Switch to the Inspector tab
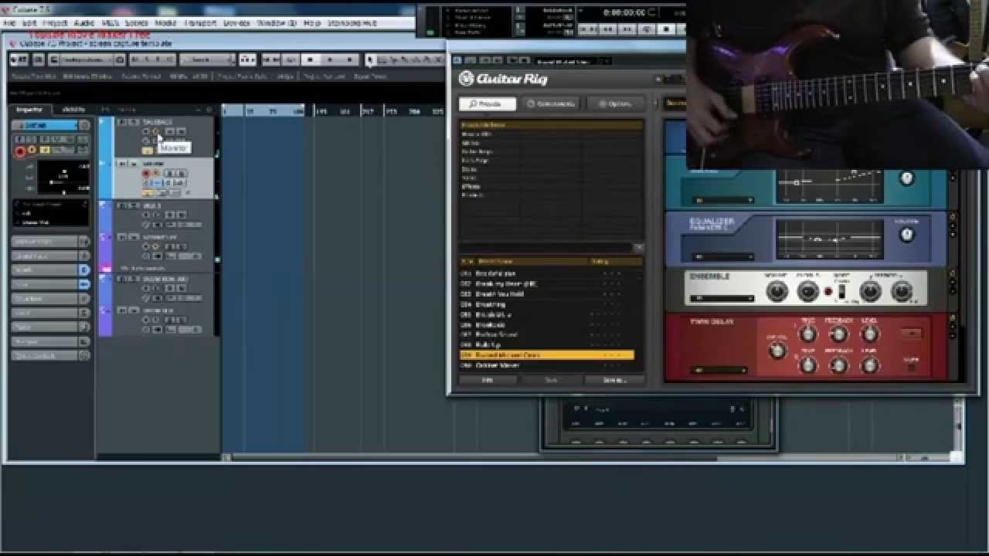This screenshot has width=989, height=556. pos(29,110)
